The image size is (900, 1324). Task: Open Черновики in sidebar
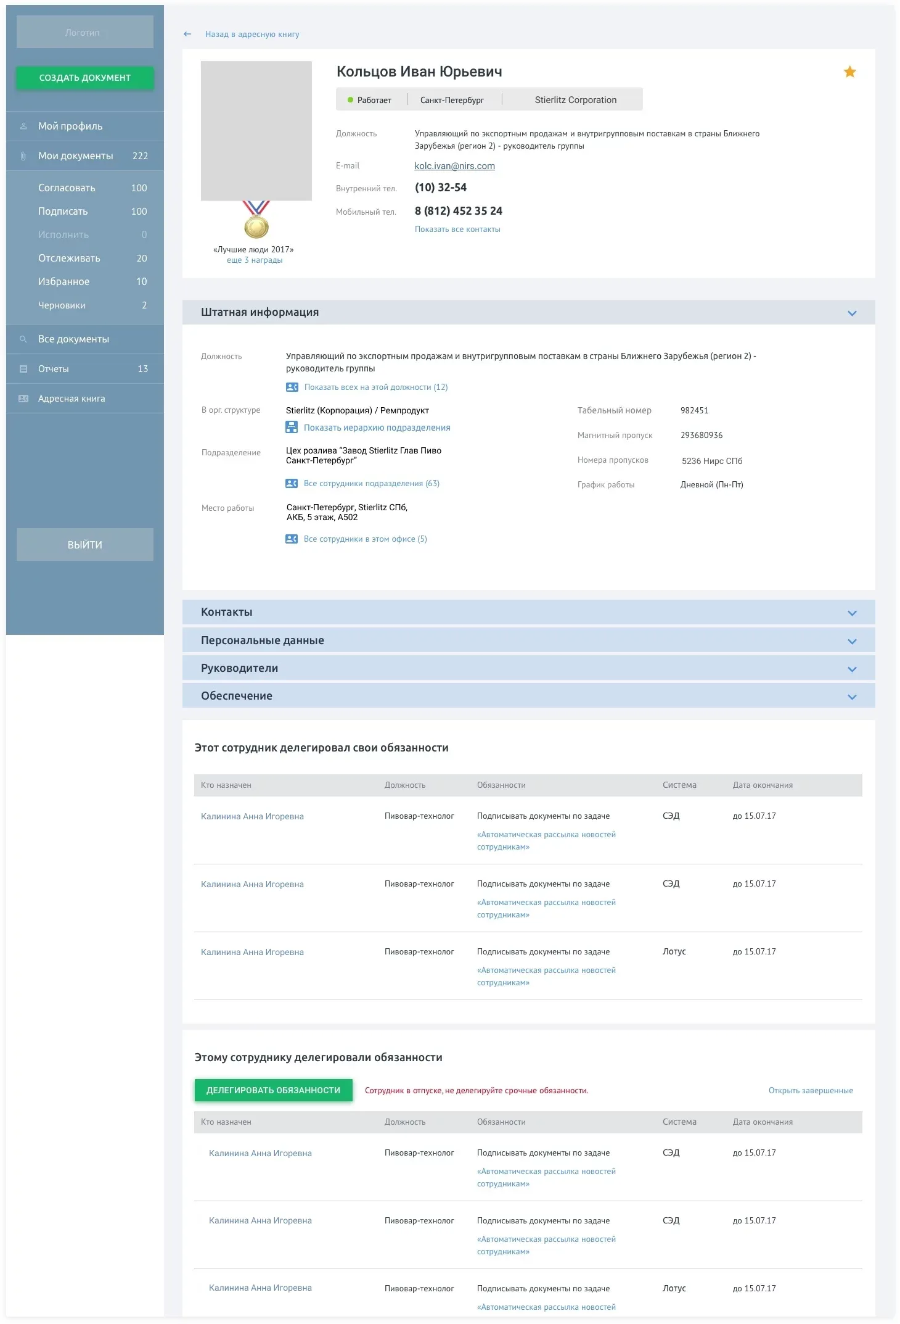[85, 305]
